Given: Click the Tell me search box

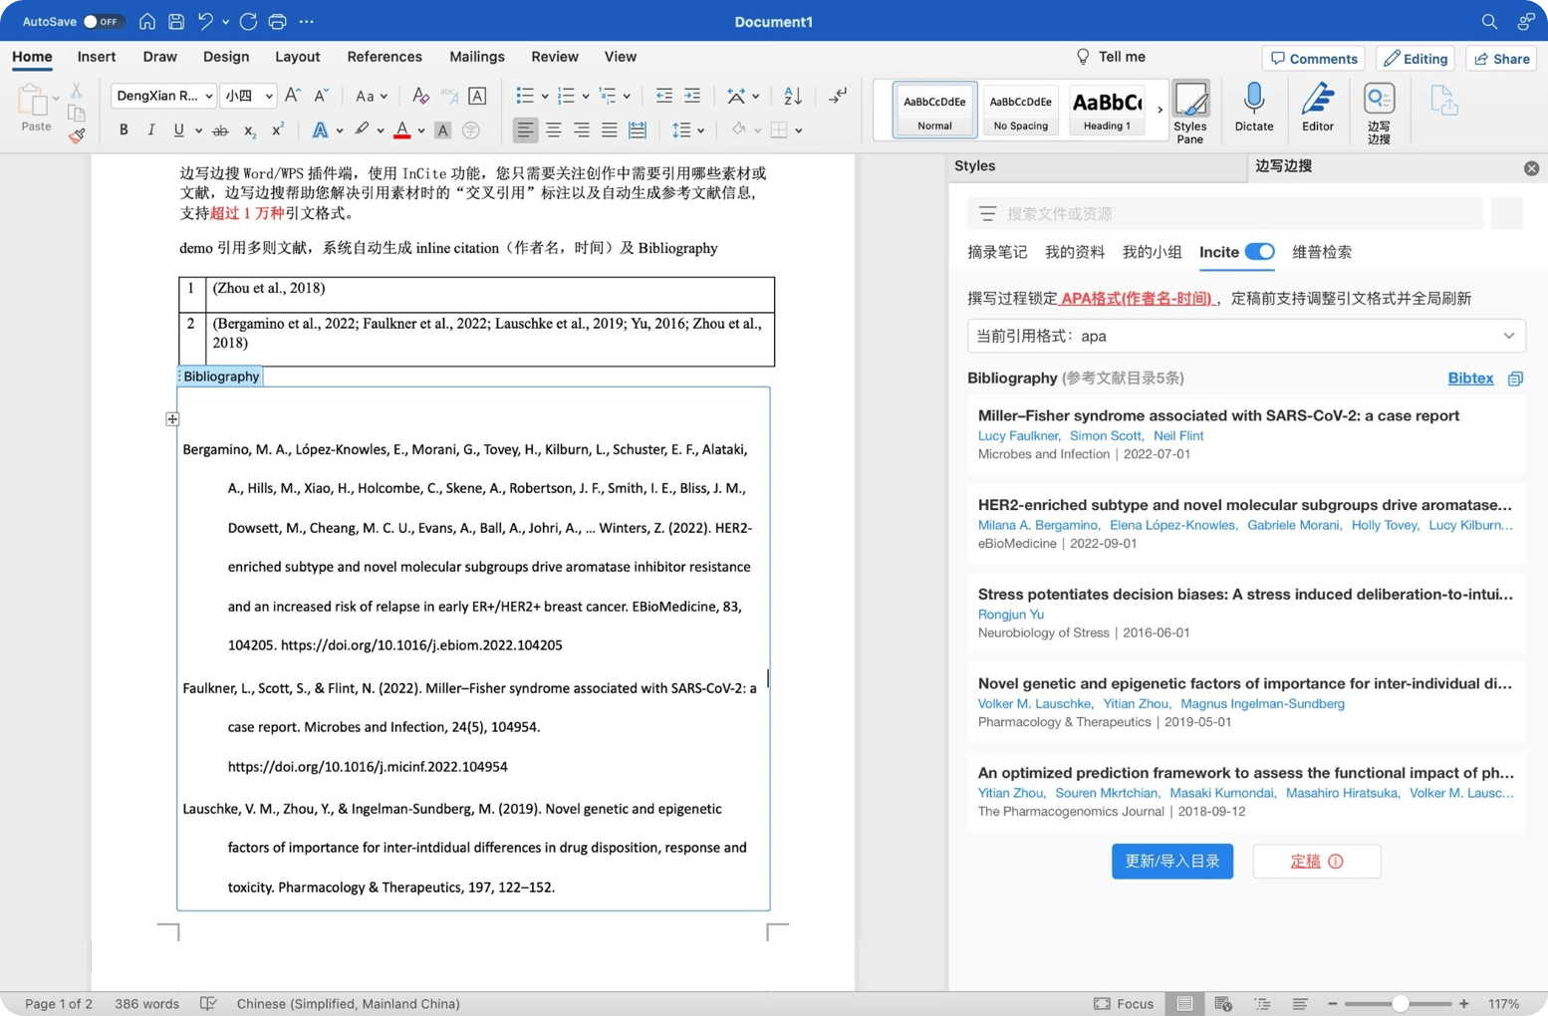Looking at the screenshot, I should coord(1112,57).
